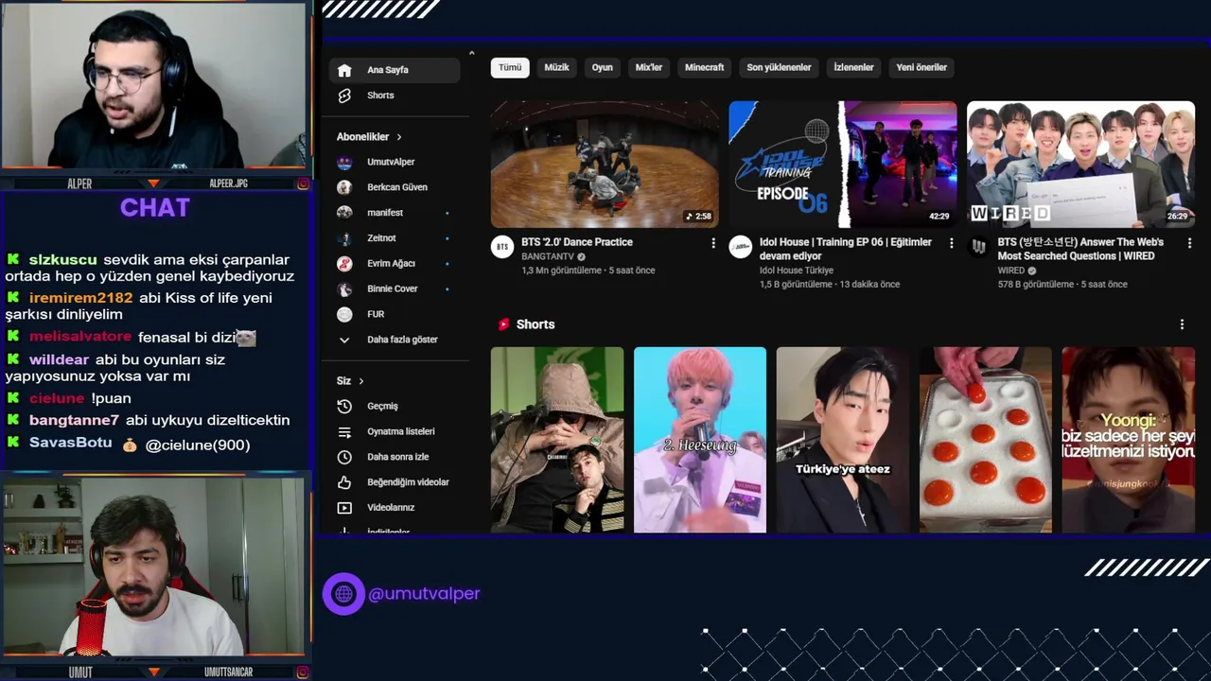The width and height of the screenshot is (1211, 681).
Task: Open BANGTANTV channel avatar under BTS video
Action: point(501,247)
